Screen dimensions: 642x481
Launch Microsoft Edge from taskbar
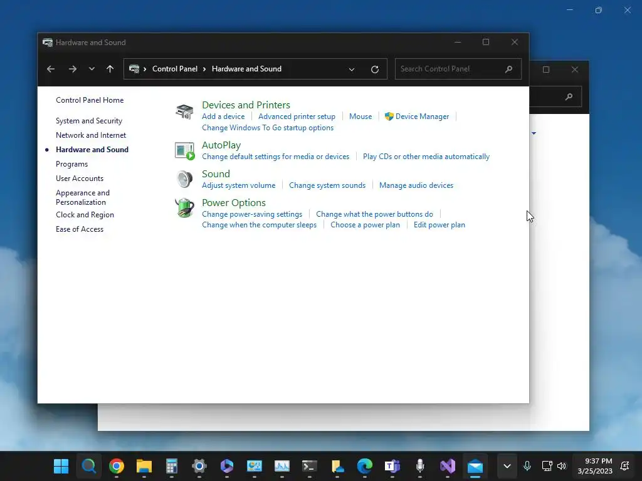[364, 466]
